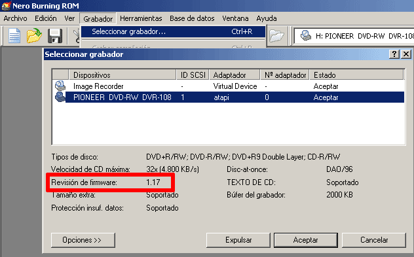414x257 pixels.
Task: Select the Image Recorder row
Action: point(229,86)
